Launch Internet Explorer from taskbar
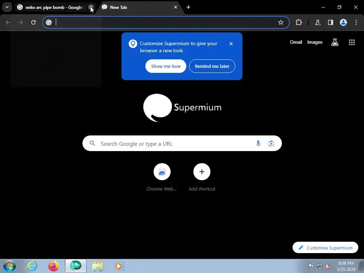The height and width of the screenshot is (273, 364). tap(32, 266)
